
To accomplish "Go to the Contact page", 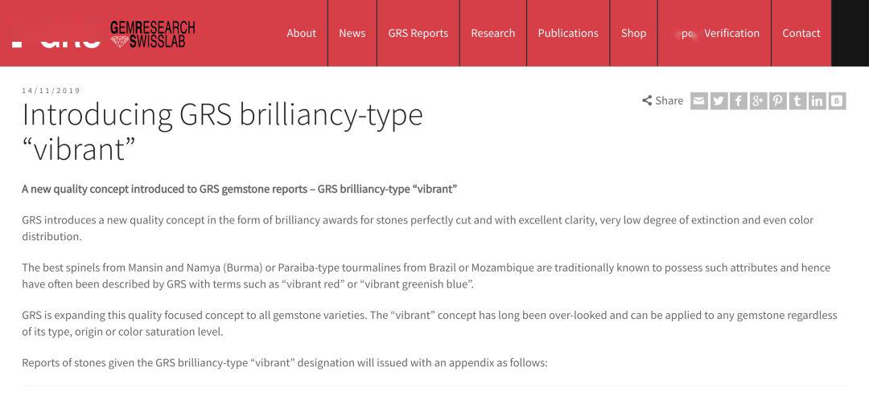I will tap(801, 33).
